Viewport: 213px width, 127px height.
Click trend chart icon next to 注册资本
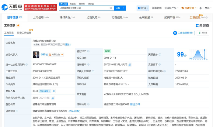point(130,64)
